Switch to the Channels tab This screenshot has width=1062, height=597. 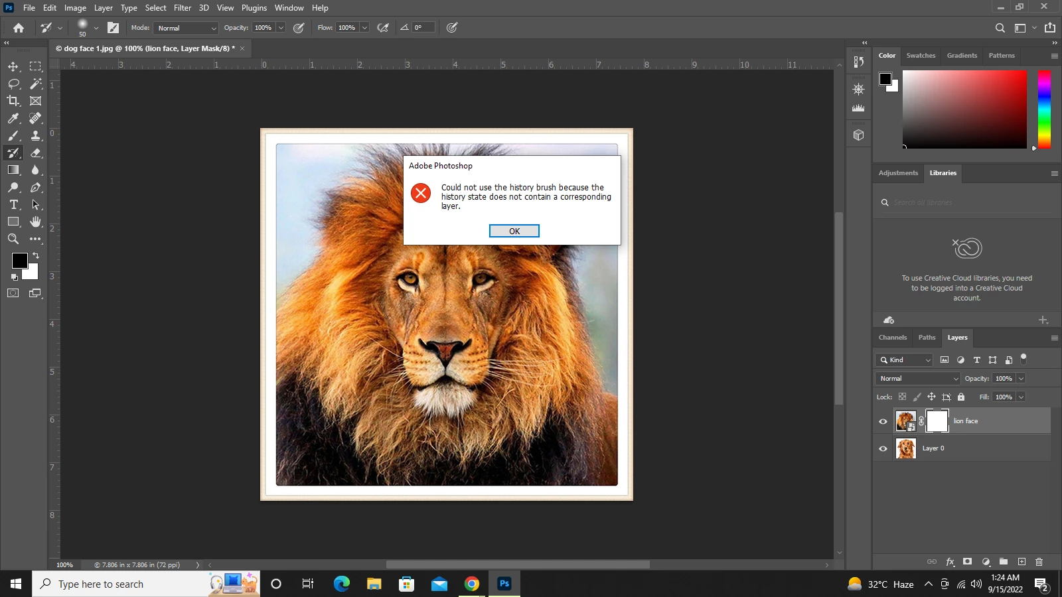pos(892,338)
